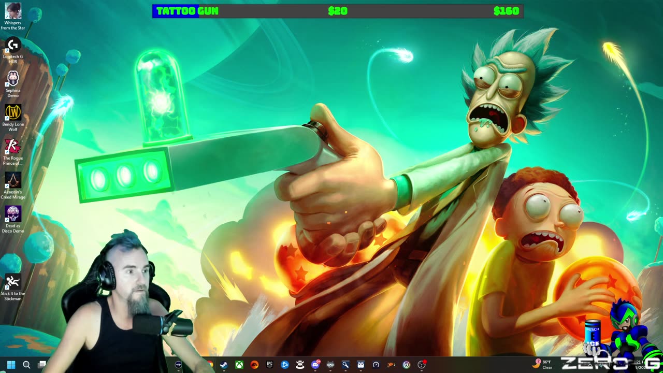663x373 pixels.
Task: Click the white window-shaped taskbar icon
Action: click(361, 365)
